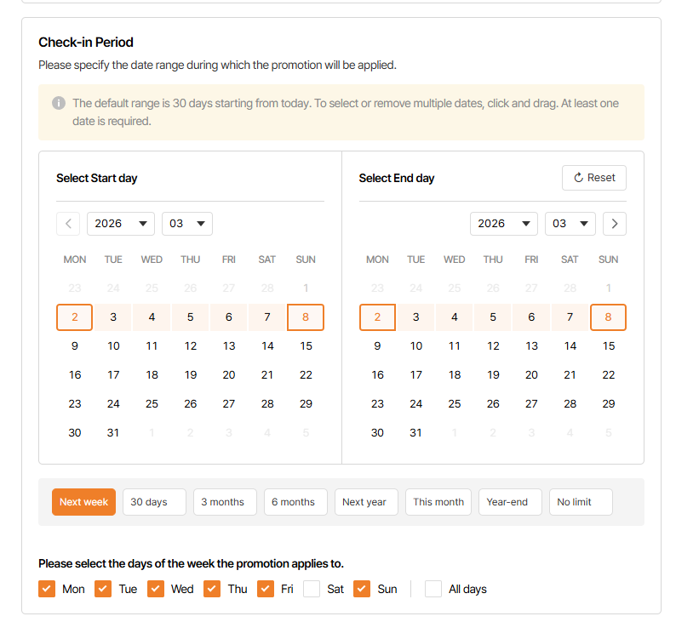Expand end calendar year dropdown

503,224
